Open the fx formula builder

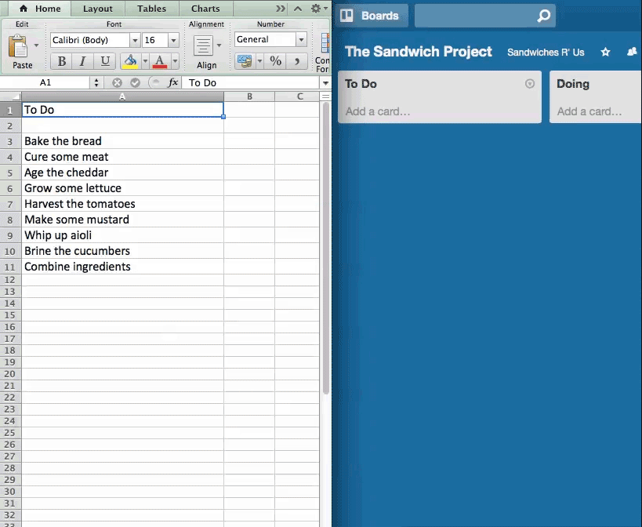coord(173,82)
